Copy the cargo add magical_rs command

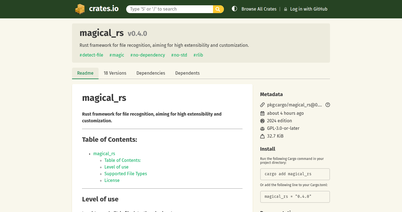[x=295, y=174]
